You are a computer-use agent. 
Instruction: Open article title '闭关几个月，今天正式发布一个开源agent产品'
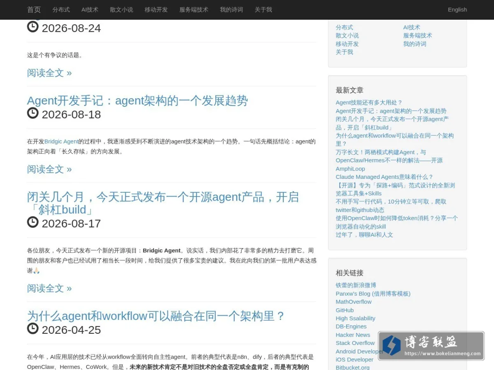pyautogui.click(x=163, y=203)
